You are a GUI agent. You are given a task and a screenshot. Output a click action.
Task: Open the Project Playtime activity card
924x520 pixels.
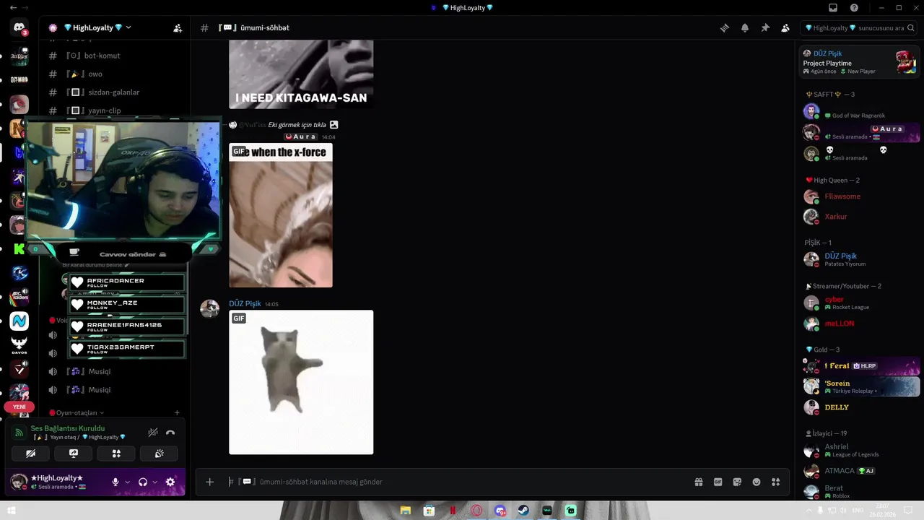tap(859, 62)
